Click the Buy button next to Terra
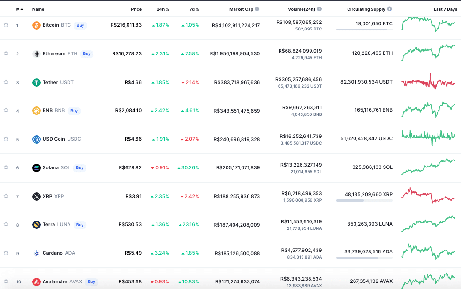This screenshot has height=289, width=461. pos(80,225)
